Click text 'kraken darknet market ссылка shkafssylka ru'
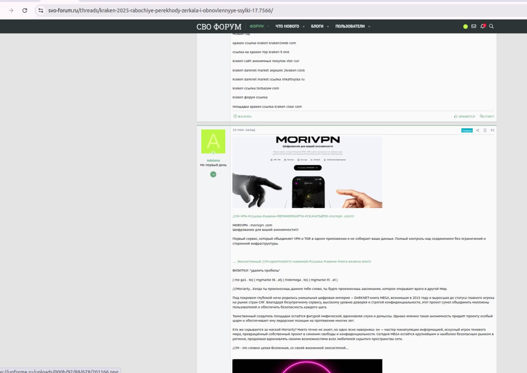This screenshot has width=527, height=373. [x=268, y=79]
